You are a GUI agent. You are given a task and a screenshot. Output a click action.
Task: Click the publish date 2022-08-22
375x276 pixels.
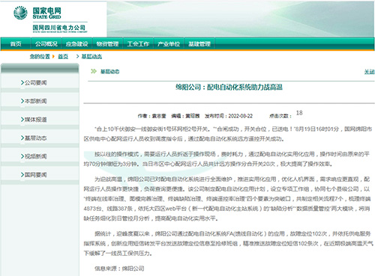(241, 116)
